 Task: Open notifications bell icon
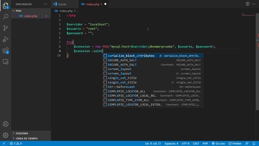254,143
